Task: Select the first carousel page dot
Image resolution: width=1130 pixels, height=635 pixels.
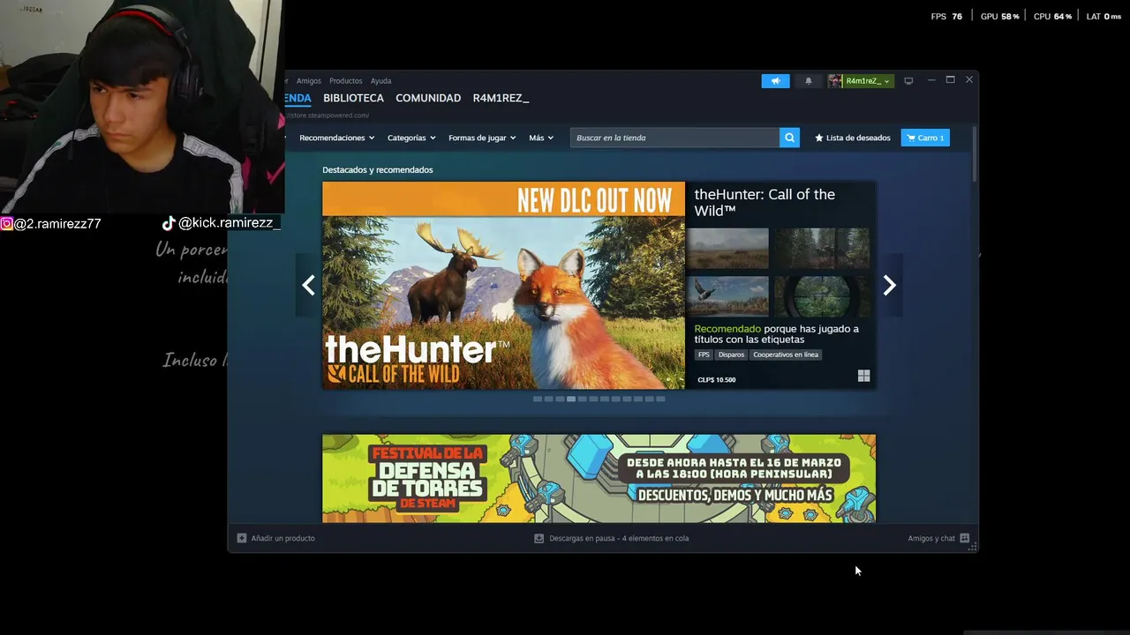Action: 538,399
